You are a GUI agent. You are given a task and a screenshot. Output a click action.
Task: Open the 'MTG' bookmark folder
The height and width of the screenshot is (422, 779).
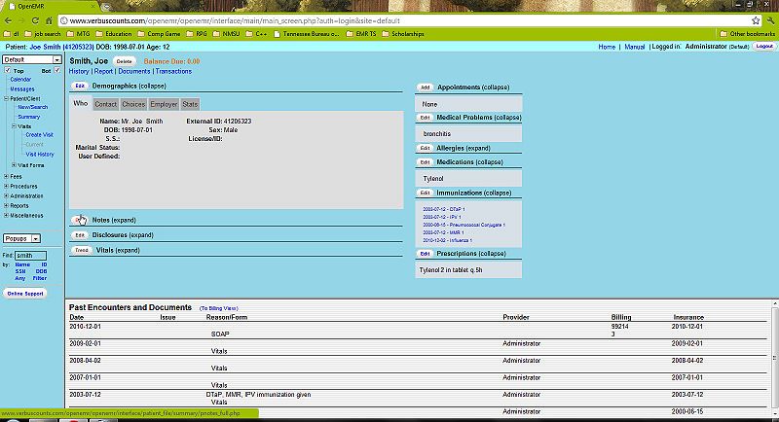click(79, 34)
